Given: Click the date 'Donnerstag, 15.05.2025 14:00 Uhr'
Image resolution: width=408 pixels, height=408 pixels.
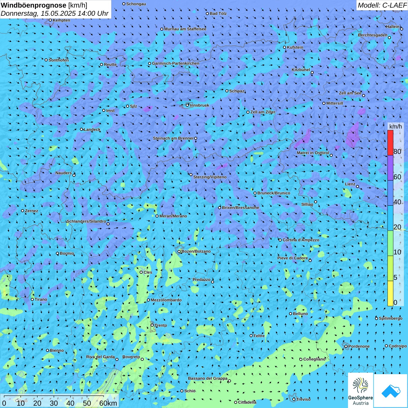Looking at the screenshot, I should click(55, 14).
